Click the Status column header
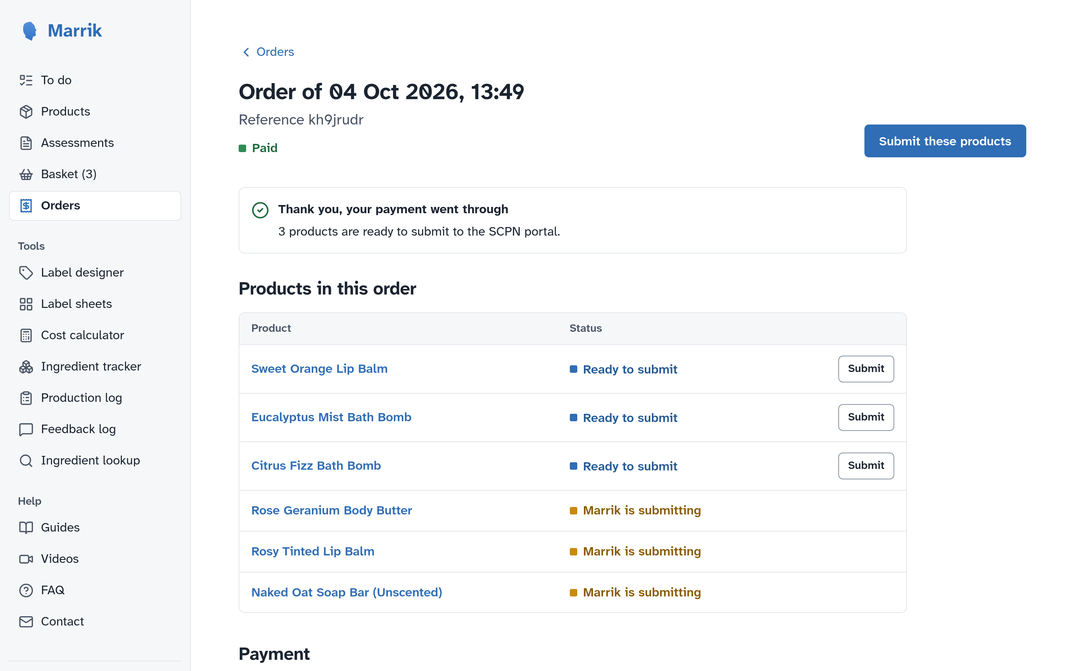1074x671 pixels. tap(585, 328)
